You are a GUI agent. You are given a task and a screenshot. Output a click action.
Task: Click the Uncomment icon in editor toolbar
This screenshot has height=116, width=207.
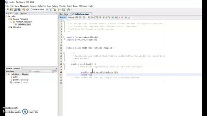point(129,17)
